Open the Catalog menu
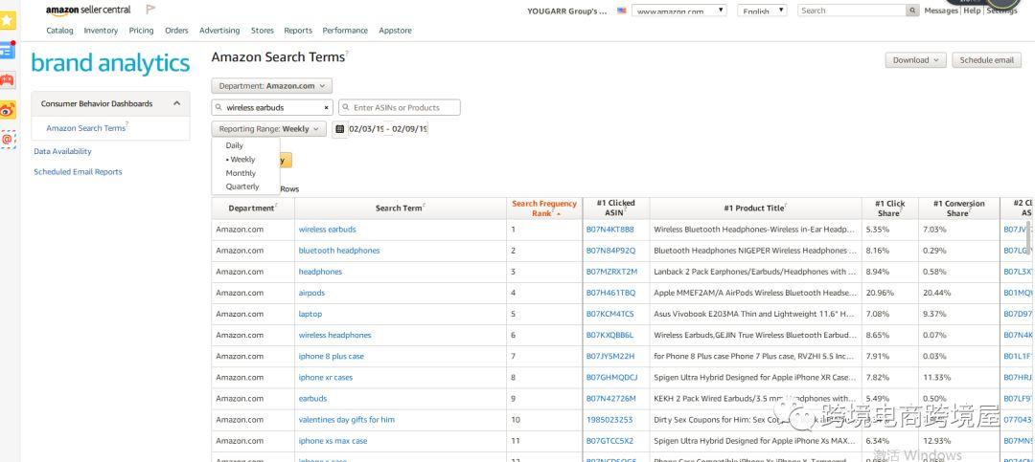 pyautogui.click(x=60, y=31)
